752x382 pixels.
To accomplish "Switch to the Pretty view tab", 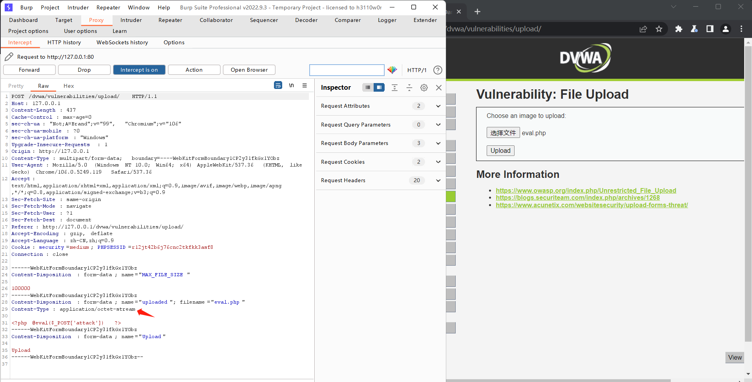I will pos(16,86).
